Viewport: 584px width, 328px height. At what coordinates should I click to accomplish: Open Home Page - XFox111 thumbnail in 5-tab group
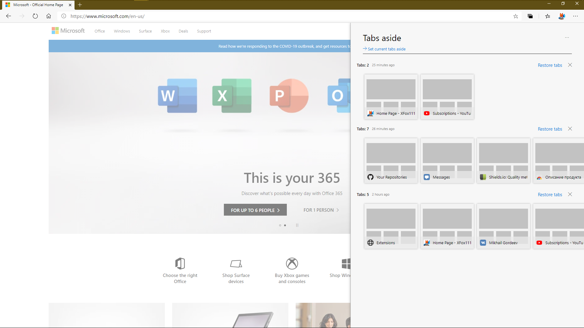pyautogui.click(x=447, y=226)
